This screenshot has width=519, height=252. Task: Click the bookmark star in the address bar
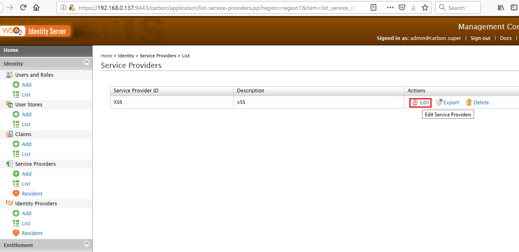(425, 7)
